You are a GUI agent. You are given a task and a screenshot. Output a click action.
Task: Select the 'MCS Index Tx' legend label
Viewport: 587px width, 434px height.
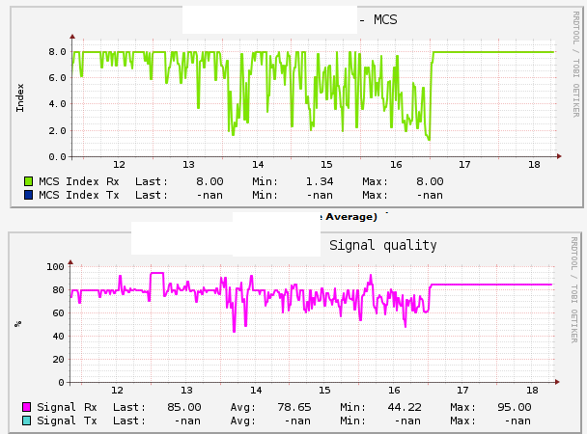click(79, 195)
